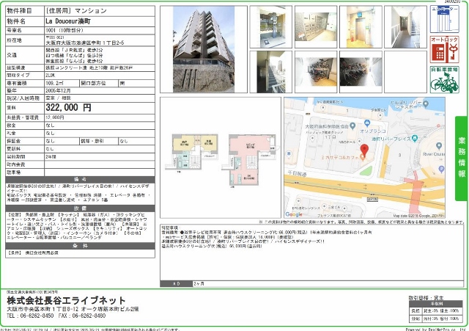Click the elevator amenity icon
The image size is (469, 331).
click(x=443, y=18)
